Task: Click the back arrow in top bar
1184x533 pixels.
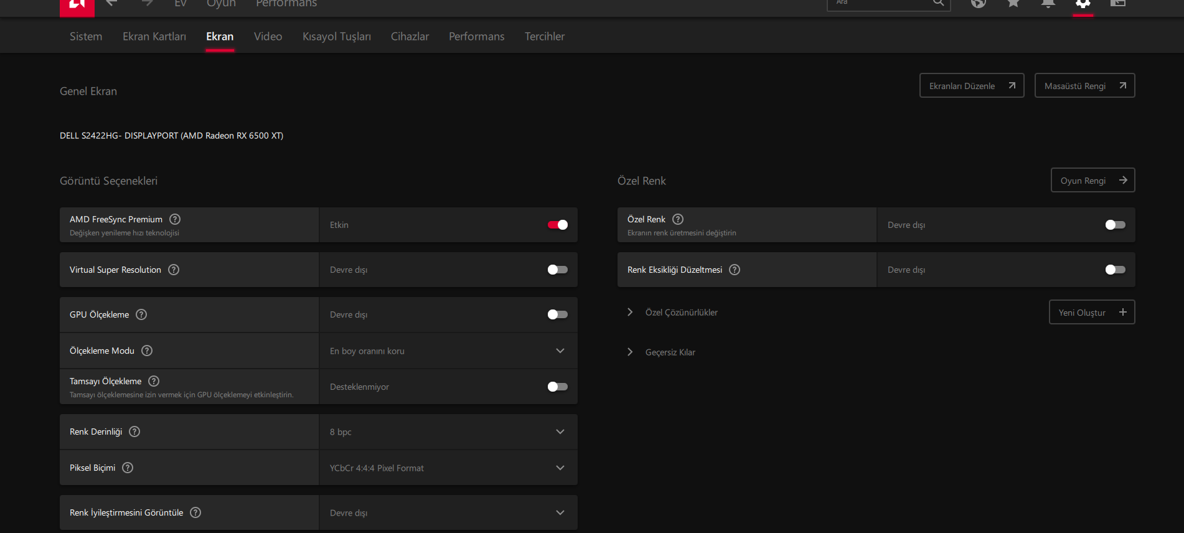Action: pos(112,3)
